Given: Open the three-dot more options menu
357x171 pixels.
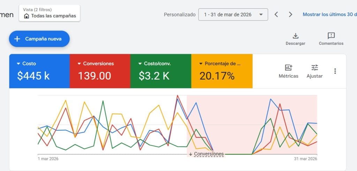Looking at the screenshot, I should (335, 71).
